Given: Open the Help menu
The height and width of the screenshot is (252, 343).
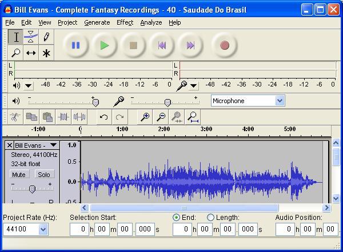Looking at the screenshot, I should [x=175, y=22].
